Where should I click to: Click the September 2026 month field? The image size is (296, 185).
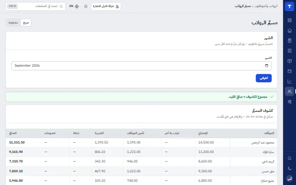click(141, 66)
